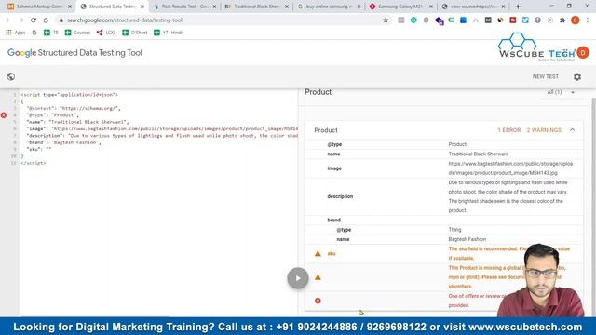Click the light-blue puzzle extension icon
The width and height of the screenshot is (596, 335).
(x=525, y=20)
